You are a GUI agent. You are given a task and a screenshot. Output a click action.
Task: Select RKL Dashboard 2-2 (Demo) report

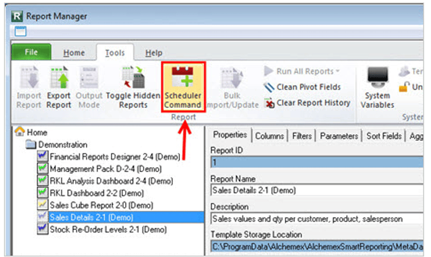click(97, 193)
